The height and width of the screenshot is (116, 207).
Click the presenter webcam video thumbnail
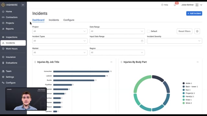point(26,99)
